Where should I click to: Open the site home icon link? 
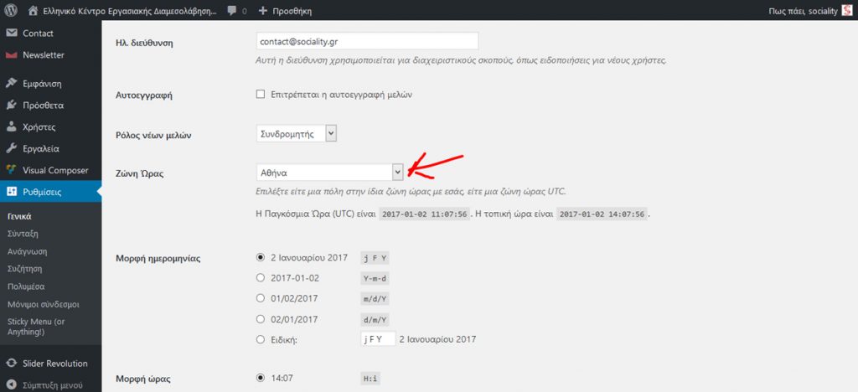[x=33, y=12]
